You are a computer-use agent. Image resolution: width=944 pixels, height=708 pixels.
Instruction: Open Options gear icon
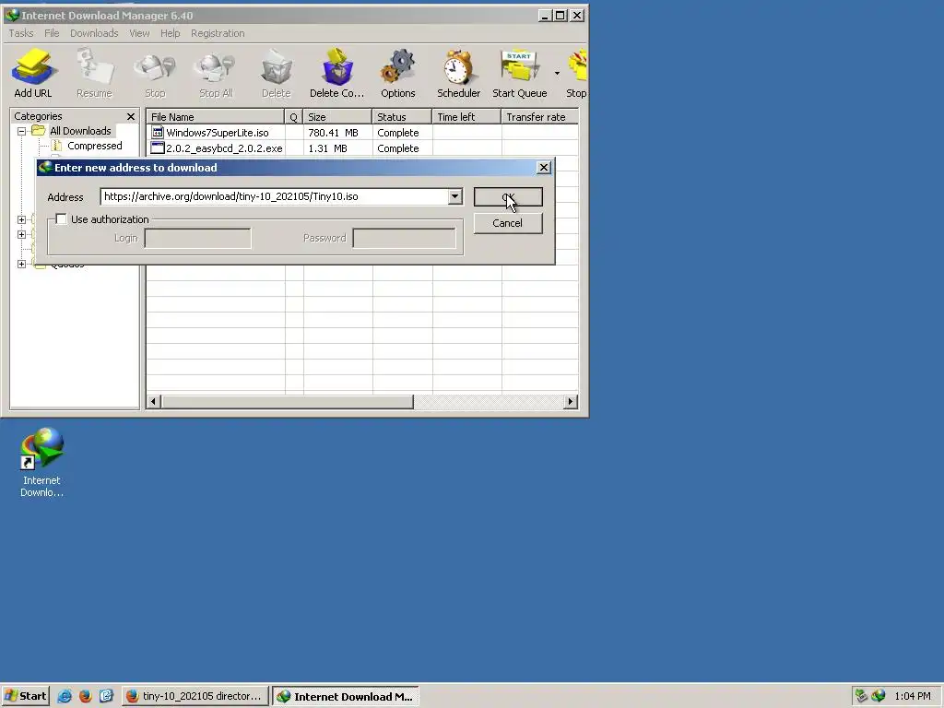[398, 66]
